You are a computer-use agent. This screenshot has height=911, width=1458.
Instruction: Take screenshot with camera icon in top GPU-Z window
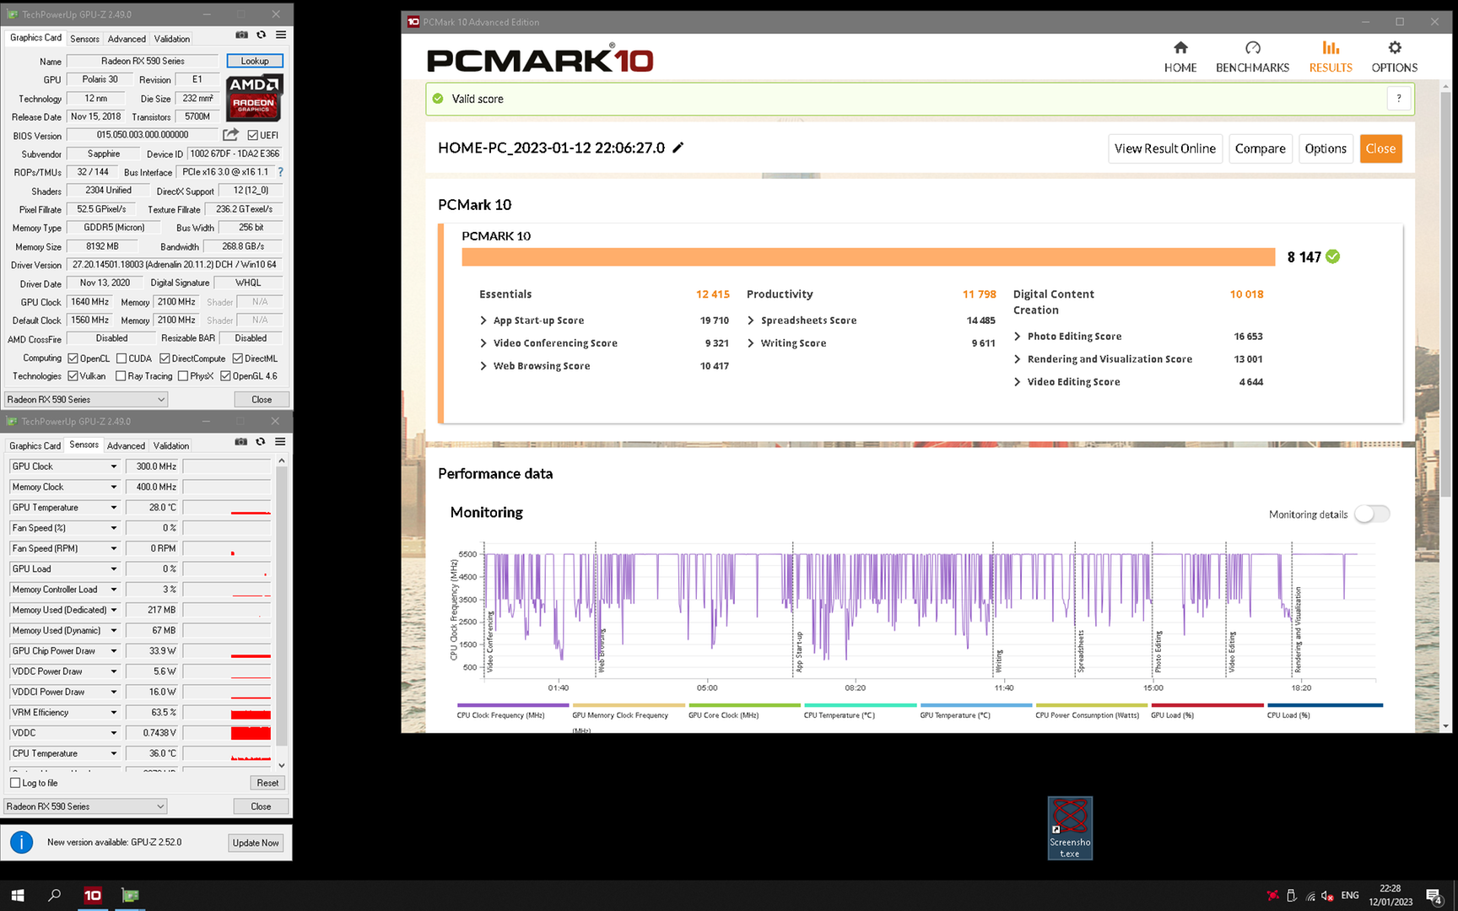coord(241,35)
